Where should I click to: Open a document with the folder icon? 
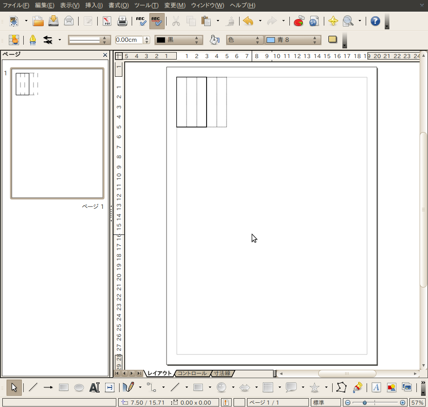(38, 21)
